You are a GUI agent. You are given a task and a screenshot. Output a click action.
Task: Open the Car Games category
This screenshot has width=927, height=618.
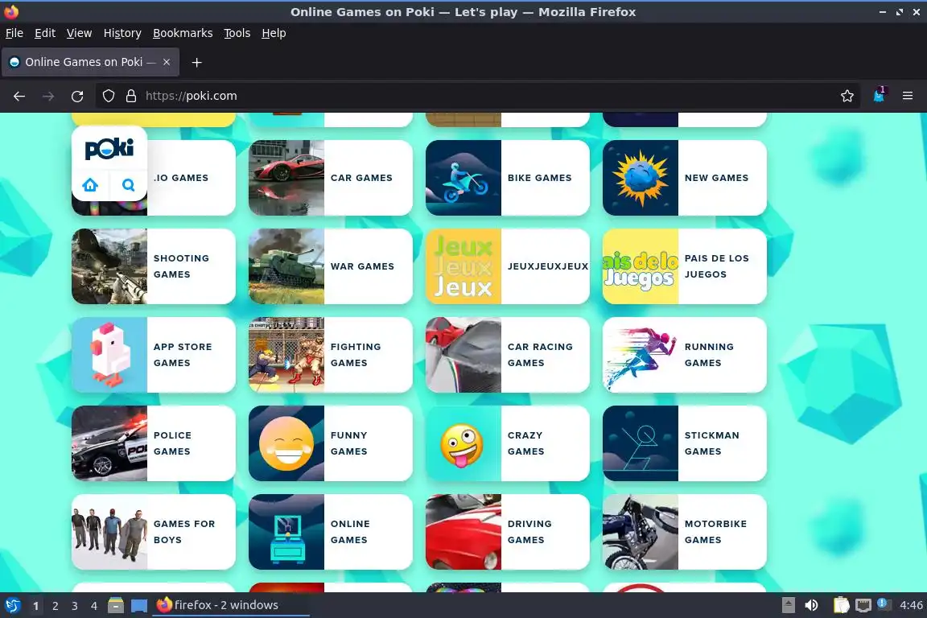pos(331,177)
